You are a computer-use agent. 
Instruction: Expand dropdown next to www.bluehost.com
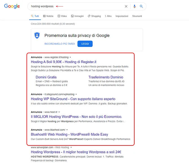(67, 130)
